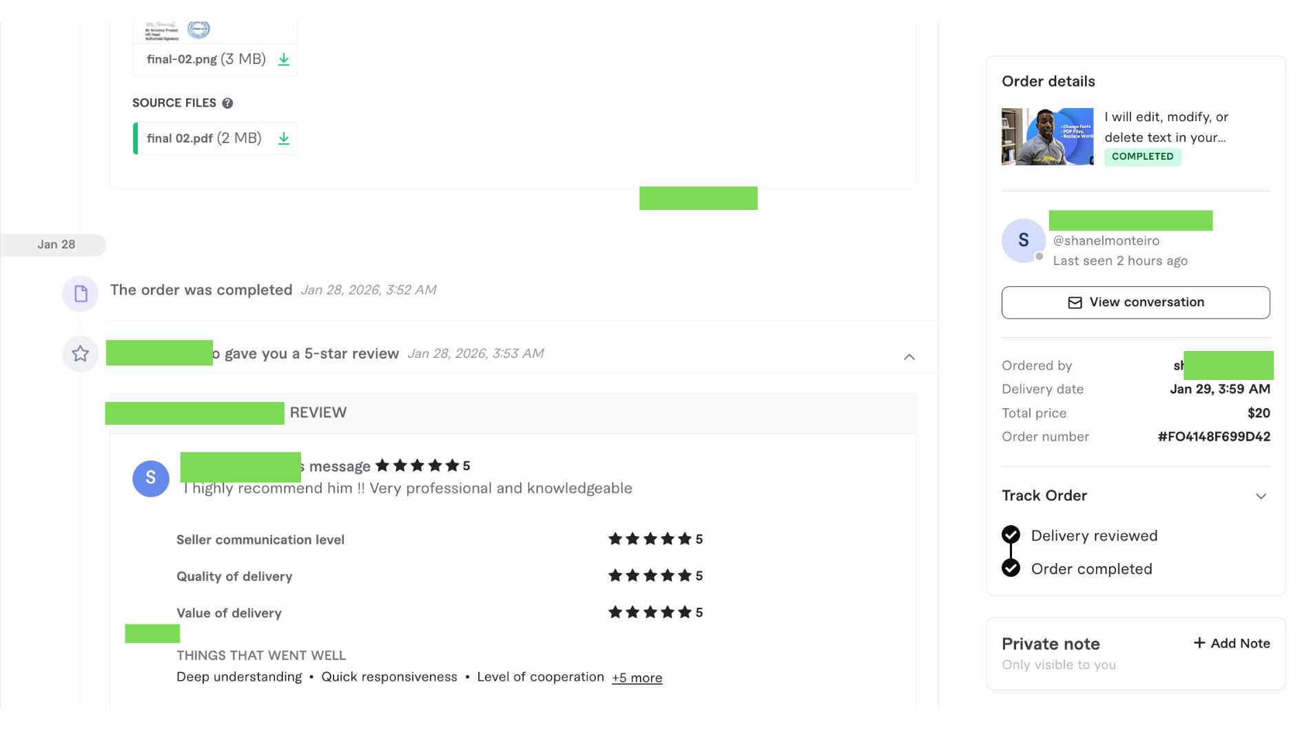Expand the +5 more things list
The image size is (1302, 731).
[637, 678]
